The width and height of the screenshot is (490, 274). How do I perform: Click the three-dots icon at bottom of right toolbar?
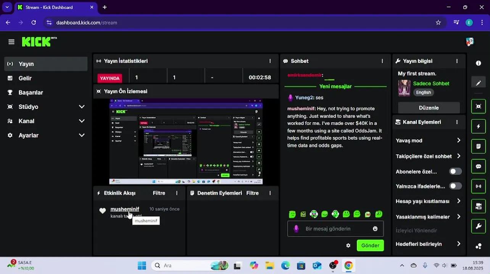(479, 246)
